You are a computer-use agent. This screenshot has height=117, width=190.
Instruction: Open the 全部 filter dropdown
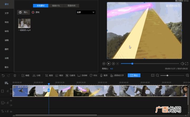point(86,12)
